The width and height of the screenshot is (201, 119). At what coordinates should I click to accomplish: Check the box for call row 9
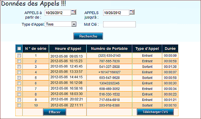tap(19, 100)
